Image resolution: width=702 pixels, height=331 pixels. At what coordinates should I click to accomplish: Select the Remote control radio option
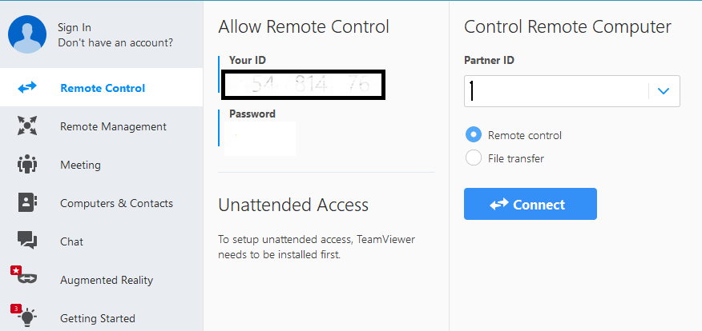[473, 135]
